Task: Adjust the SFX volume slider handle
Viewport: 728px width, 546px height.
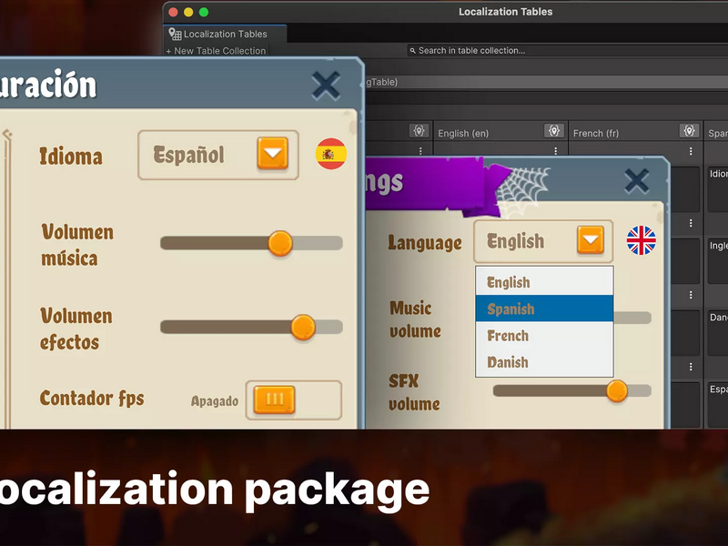Action: point(617,391)
